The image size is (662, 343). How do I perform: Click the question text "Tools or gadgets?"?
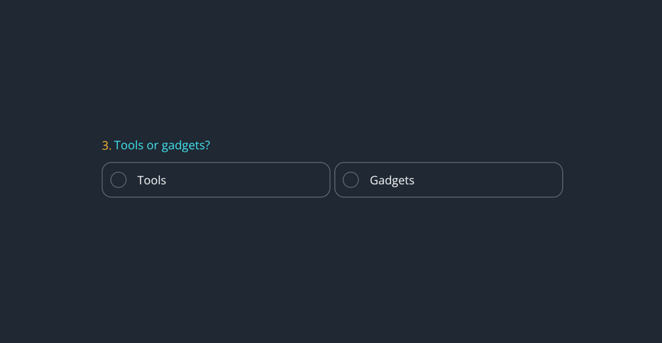(x=162, y=145)
